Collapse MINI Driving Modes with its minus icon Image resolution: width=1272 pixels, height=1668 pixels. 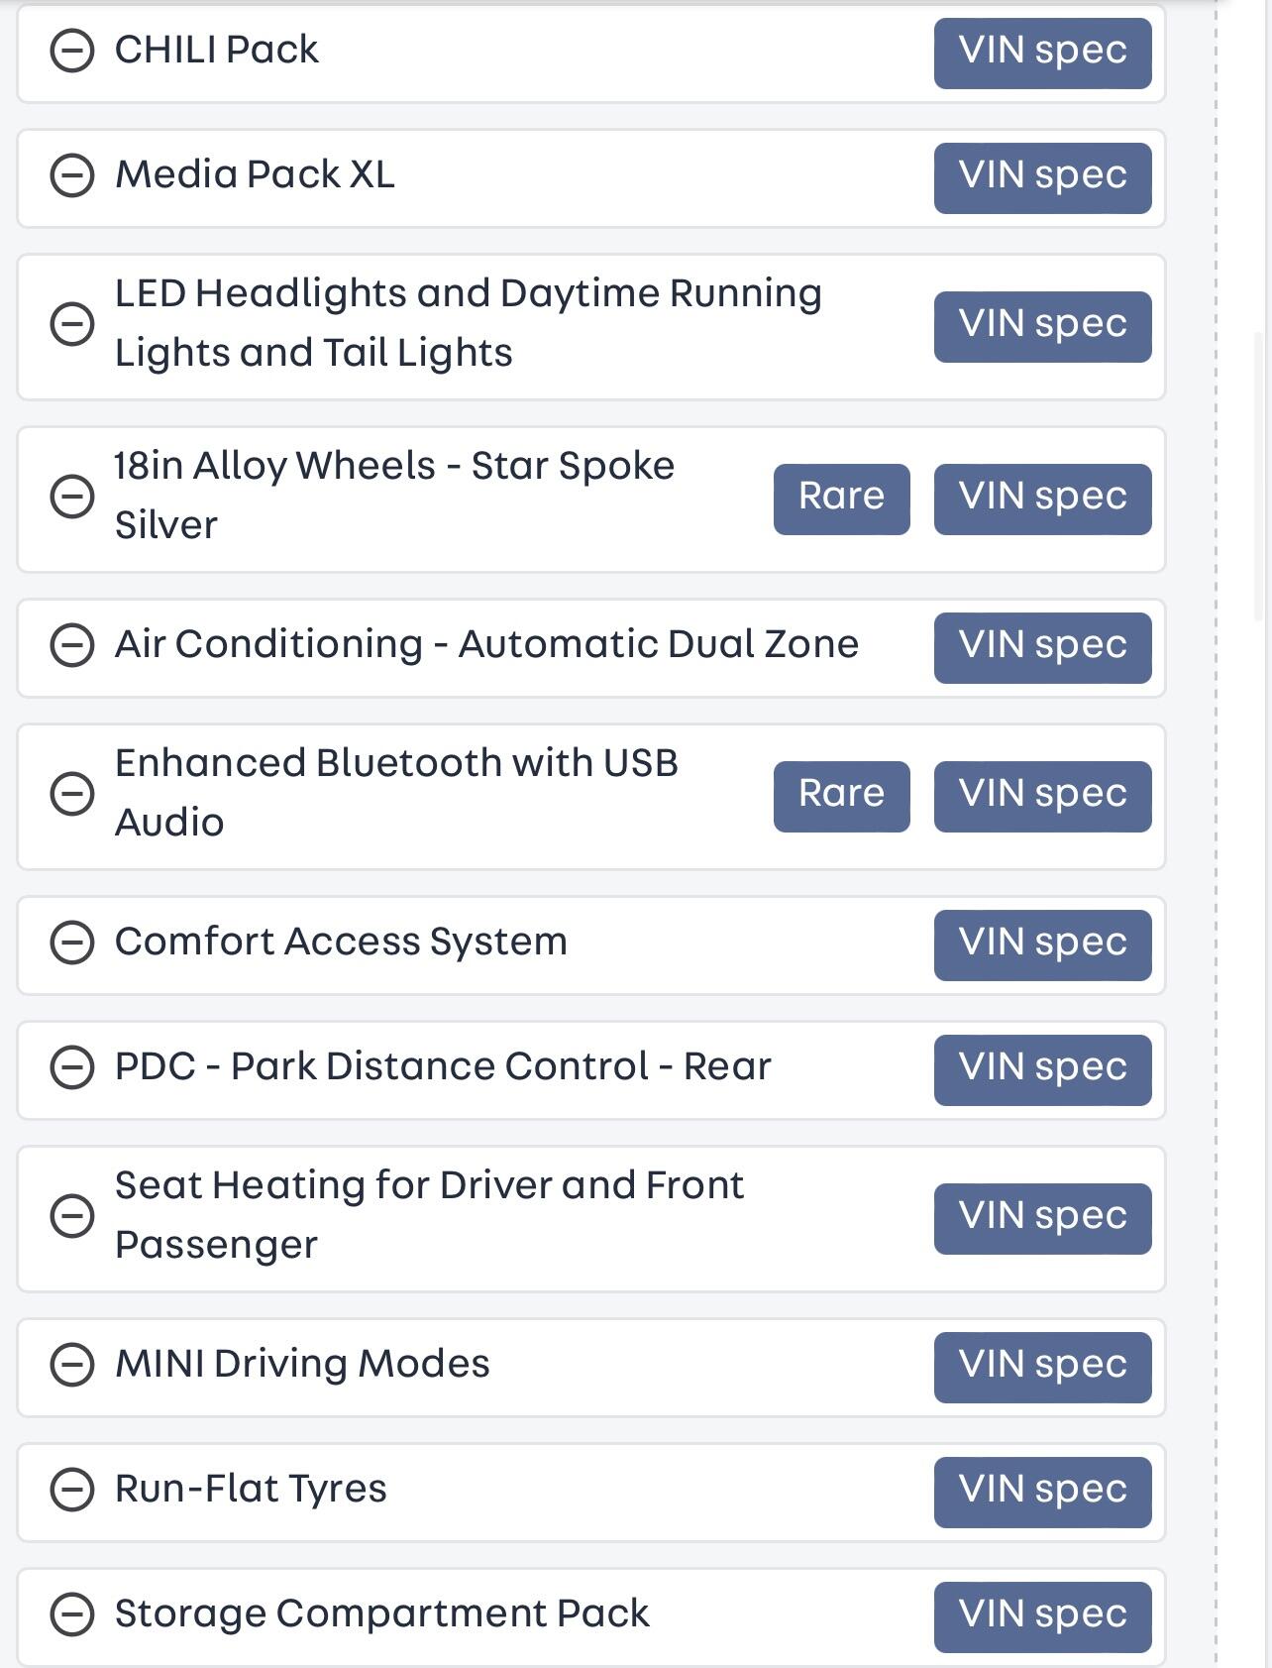(x=72, y=1365)
